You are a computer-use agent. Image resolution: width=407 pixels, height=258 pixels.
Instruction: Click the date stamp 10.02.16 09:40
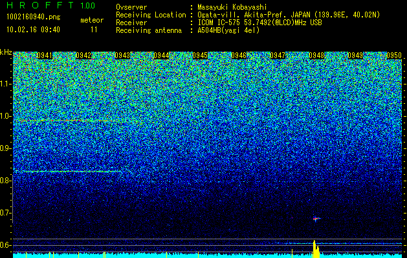[33, 30]
